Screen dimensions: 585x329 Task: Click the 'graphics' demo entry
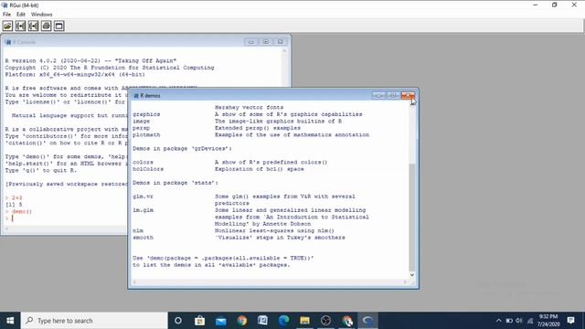point(146,114)
